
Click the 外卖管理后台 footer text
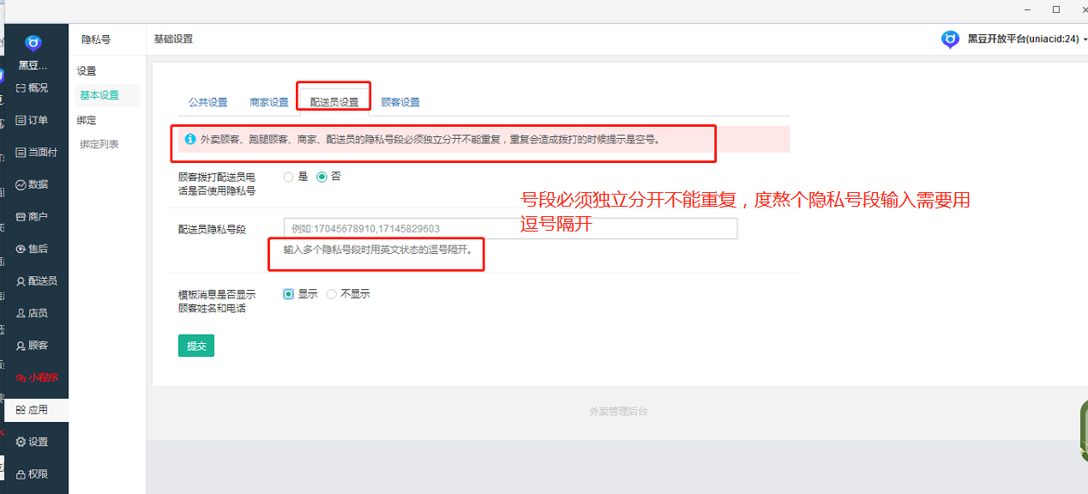tap(618, 412)
